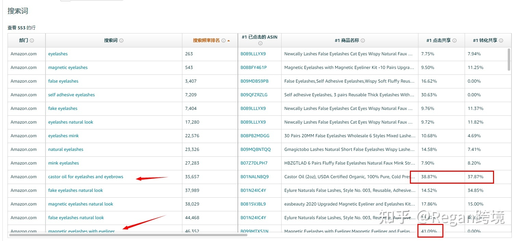Viewport: 518px width, 241px height.
Task: Open 'mink eyelashes' search term
Action: click(x=63, y=163)
